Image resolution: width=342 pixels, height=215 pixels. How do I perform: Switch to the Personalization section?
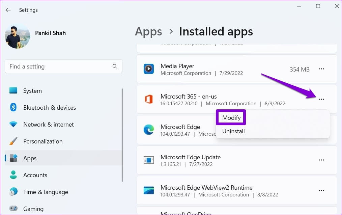(x=43, y=141)
